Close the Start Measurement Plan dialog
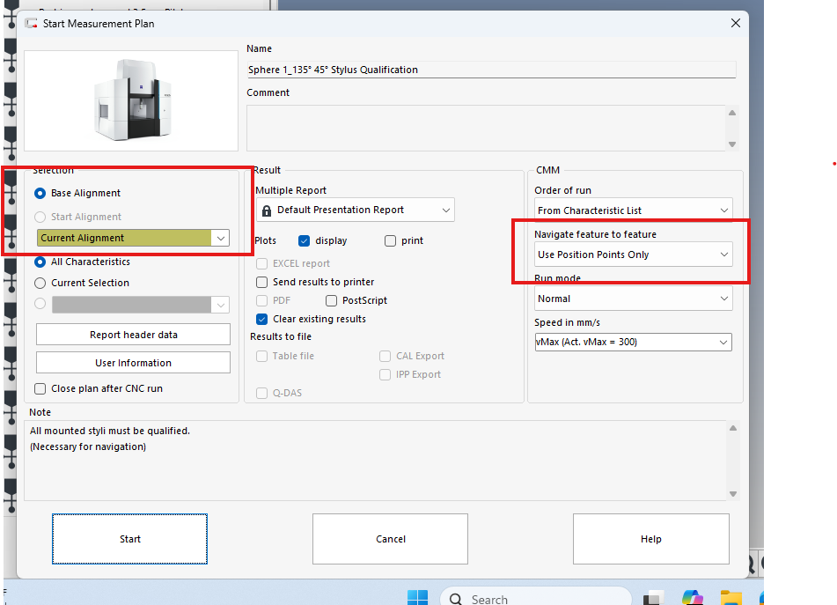The height and width of the screenshot is (605, 837). click(735, 24)
